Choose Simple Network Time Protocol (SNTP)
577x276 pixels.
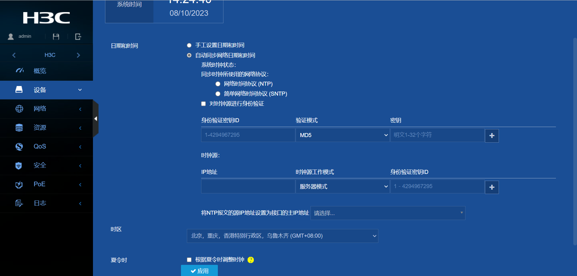coord(218,94)
